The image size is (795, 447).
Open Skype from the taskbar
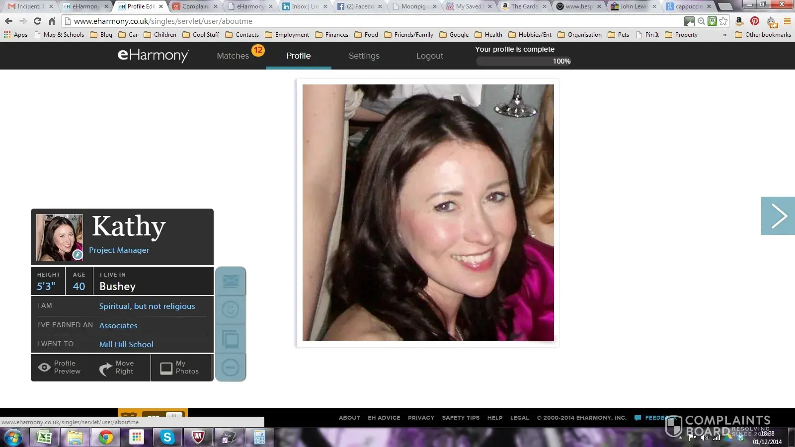[167, 437]
